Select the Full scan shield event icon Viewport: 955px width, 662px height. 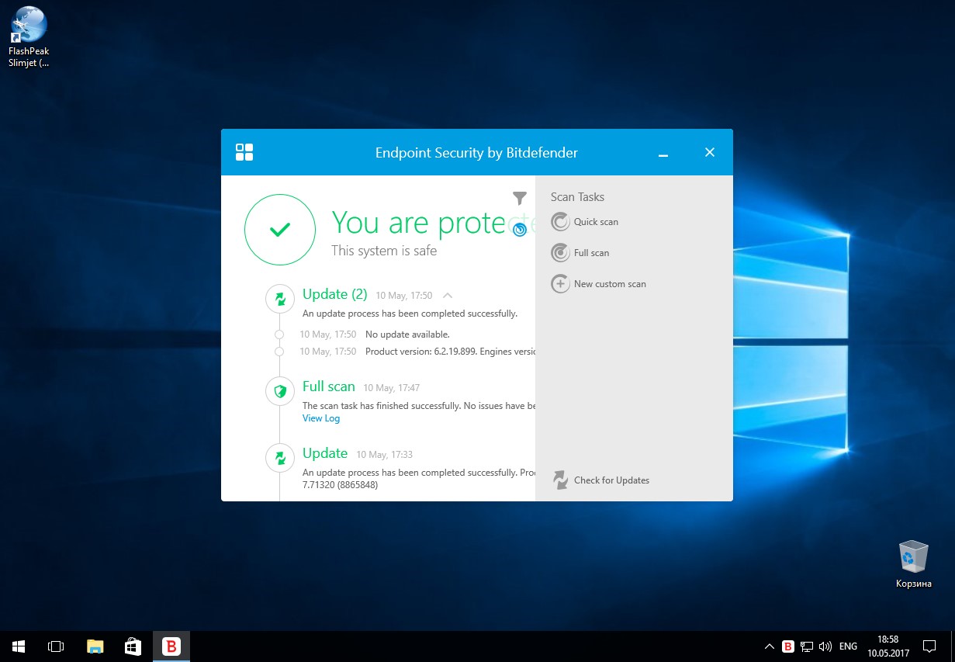pos(279,391)
